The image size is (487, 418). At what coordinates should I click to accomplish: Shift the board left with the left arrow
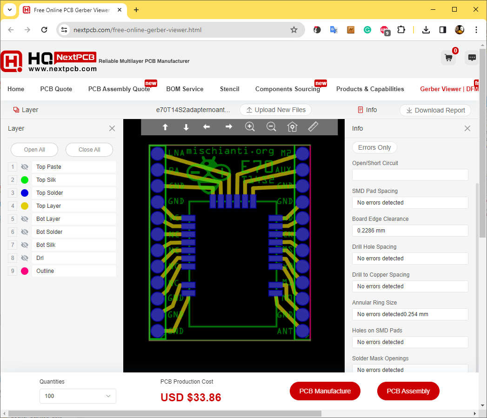[x=207, y=126]
